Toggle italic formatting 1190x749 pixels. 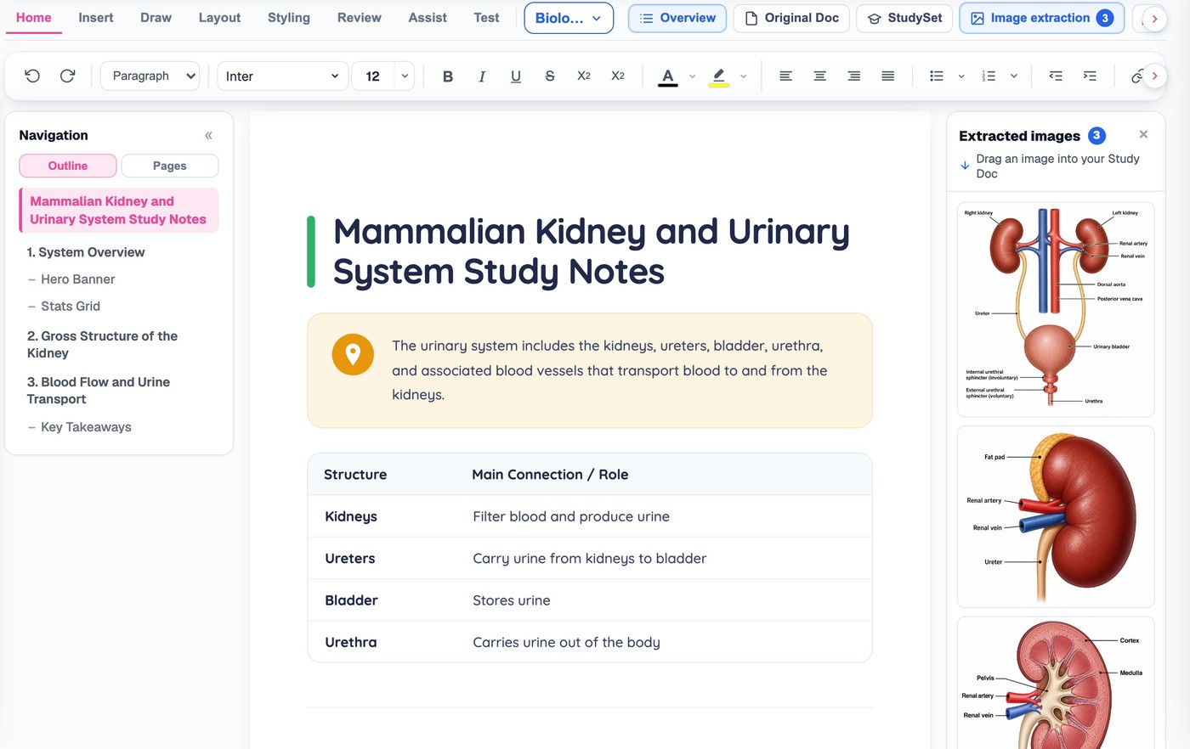point(482,76)
